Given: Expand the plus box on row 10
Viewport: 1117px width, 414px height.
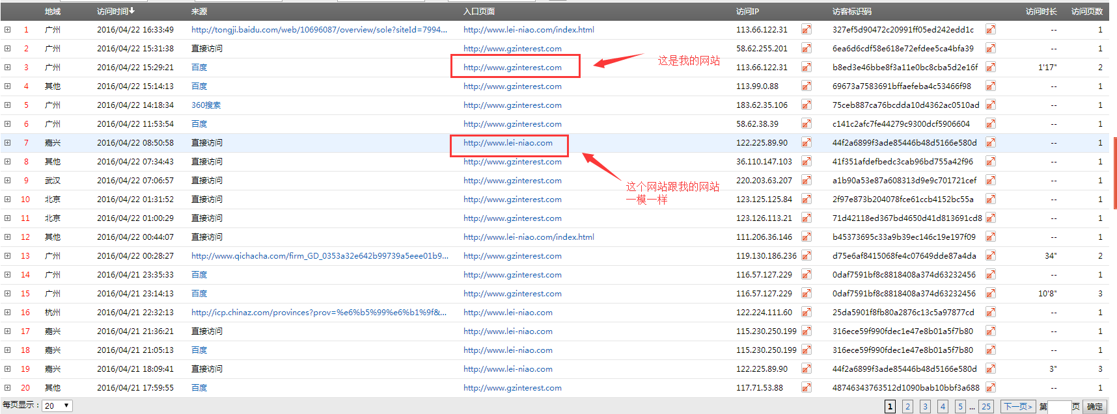Looking at the screenshot, I should click(7, 199).
